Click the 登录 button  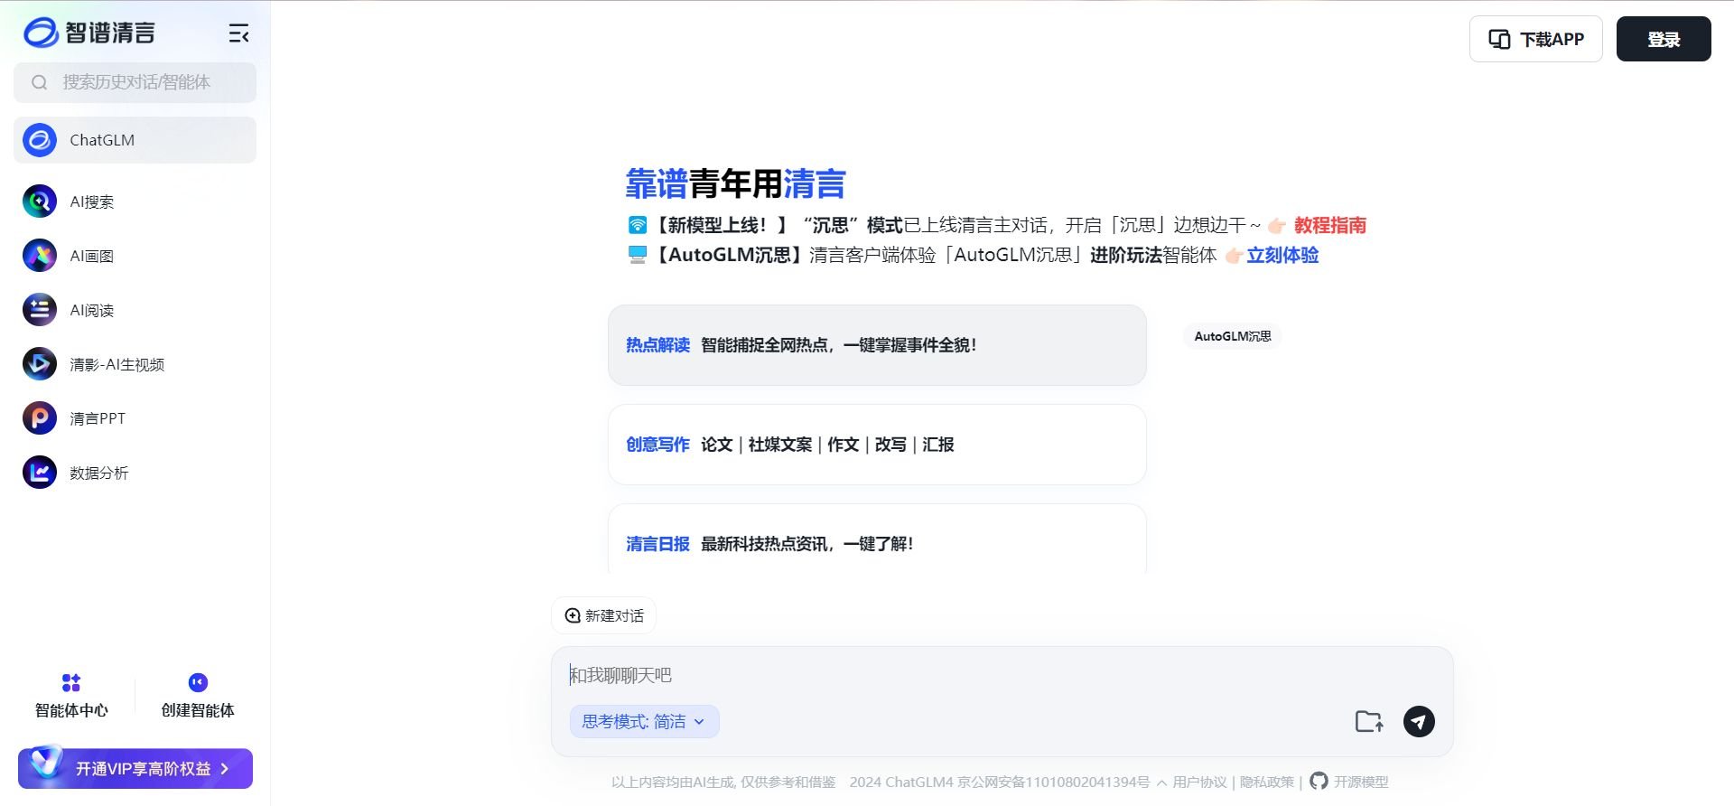(x=1664, y=39)
